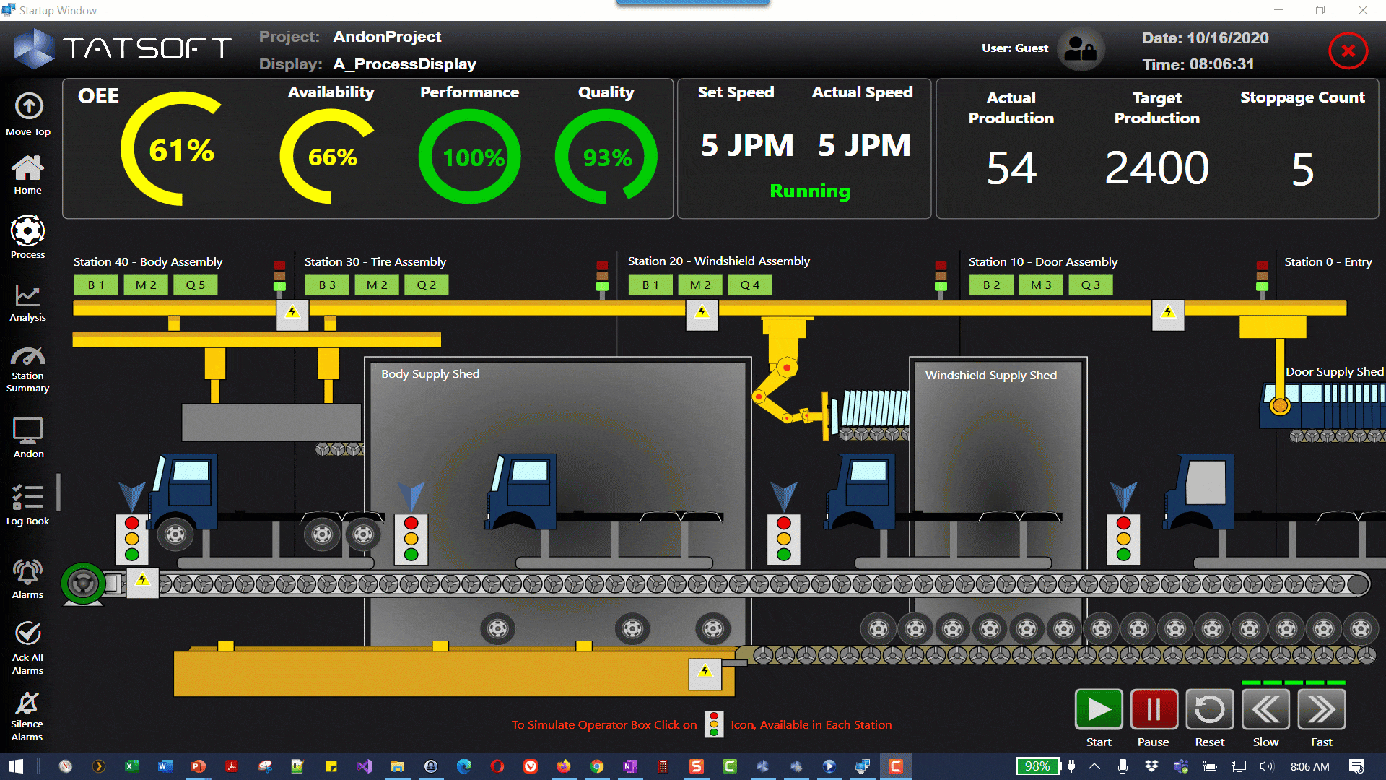Click the Guest user profile icon
Screen dimensions: 1386x780
tap(1081, 49)
